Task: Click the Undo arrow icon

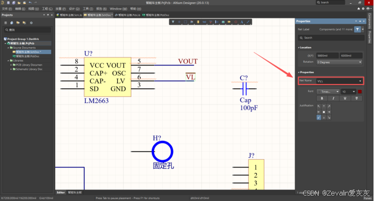Action: pyautogui.click(x=30, y=3)
